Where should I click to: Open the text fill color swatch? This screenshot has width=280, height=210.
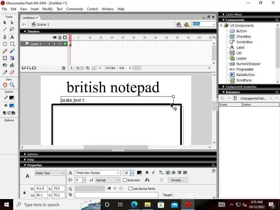pyautogui.click(x=139, y=173)
